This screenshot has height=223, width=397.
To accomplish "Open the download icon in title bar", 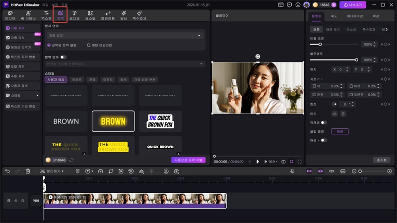I will pos(298,5).
